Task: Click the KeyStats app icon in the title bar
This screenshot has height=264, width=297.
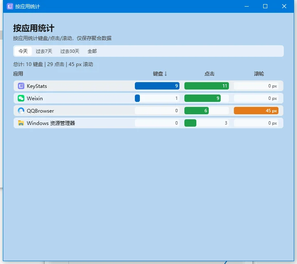Action: (10, 6)
